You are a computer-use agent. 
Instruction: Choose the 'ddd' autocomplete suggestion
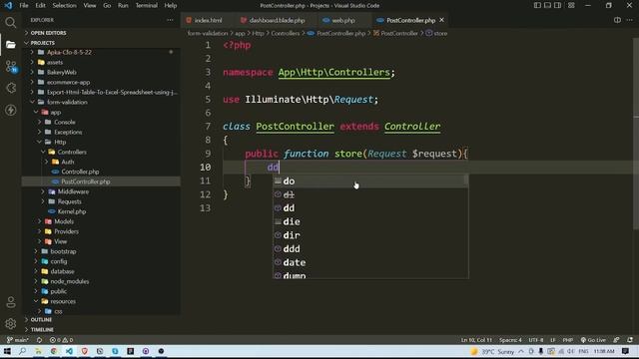click(370, 248)
